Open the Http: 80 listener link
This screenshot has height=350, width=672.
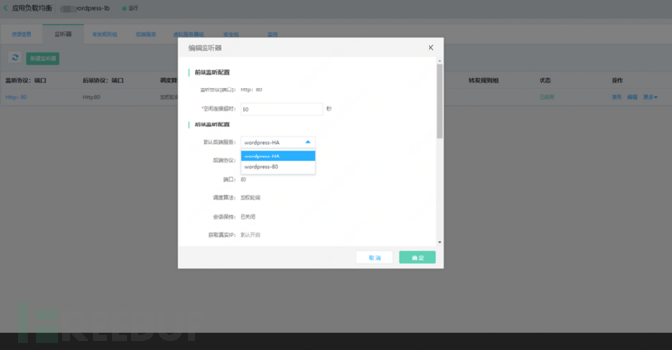tap(16, 97)
